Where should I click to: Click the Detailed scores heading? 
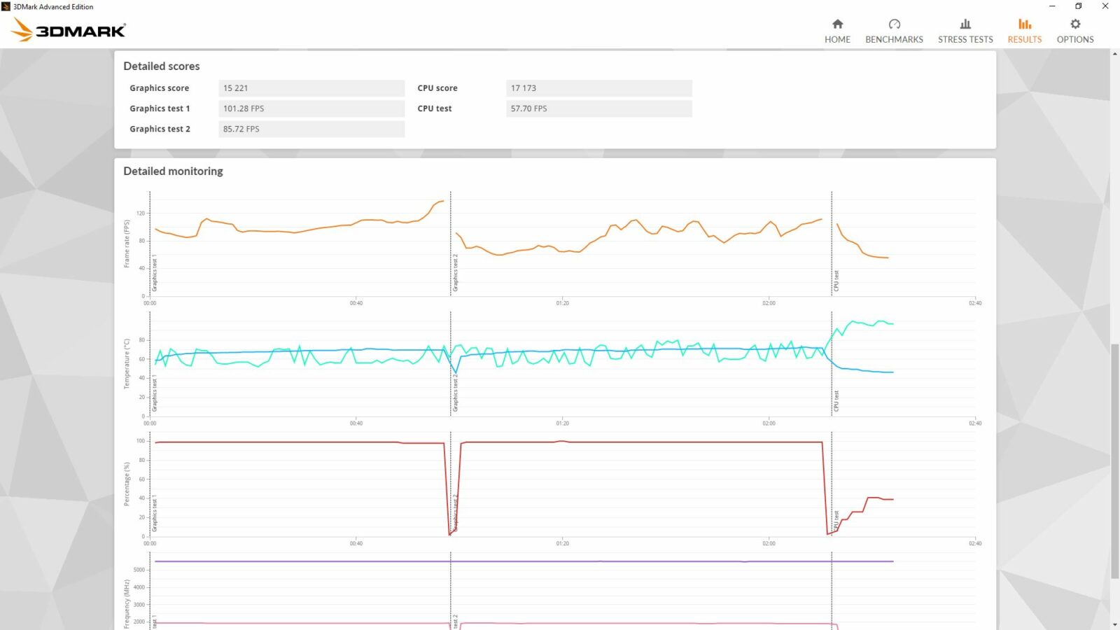(x=161, y=65)
